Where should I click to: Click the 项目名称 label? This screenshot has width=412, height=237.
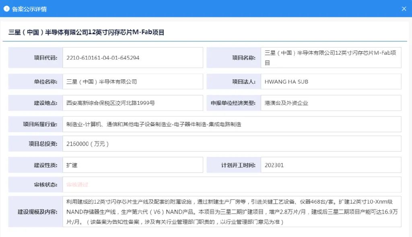[243, 58]
